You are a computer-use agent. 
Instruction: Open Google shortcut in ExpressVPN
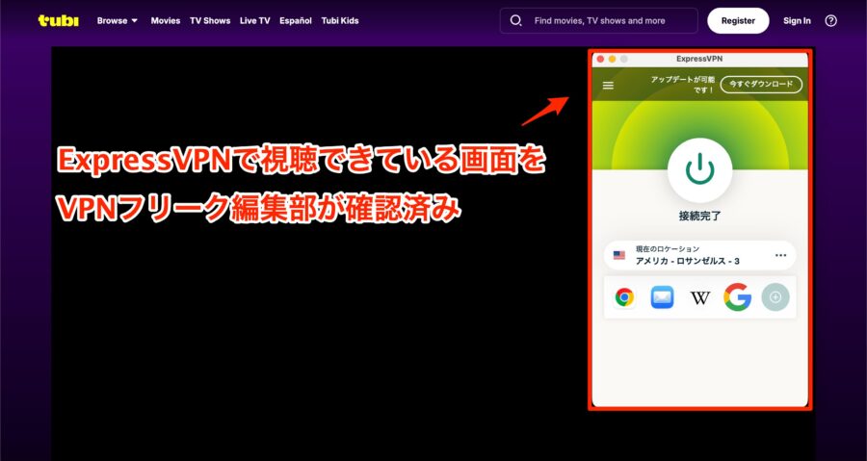[x=738, y=297]
